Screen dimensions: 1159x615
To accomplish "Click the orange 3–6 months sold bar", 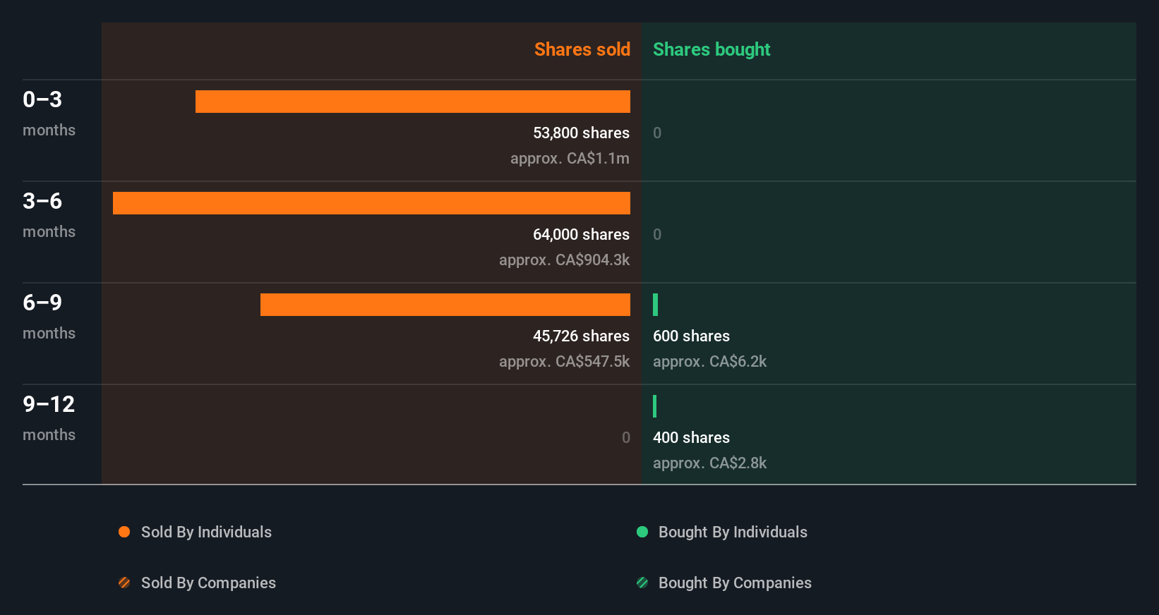I will 371,203.
